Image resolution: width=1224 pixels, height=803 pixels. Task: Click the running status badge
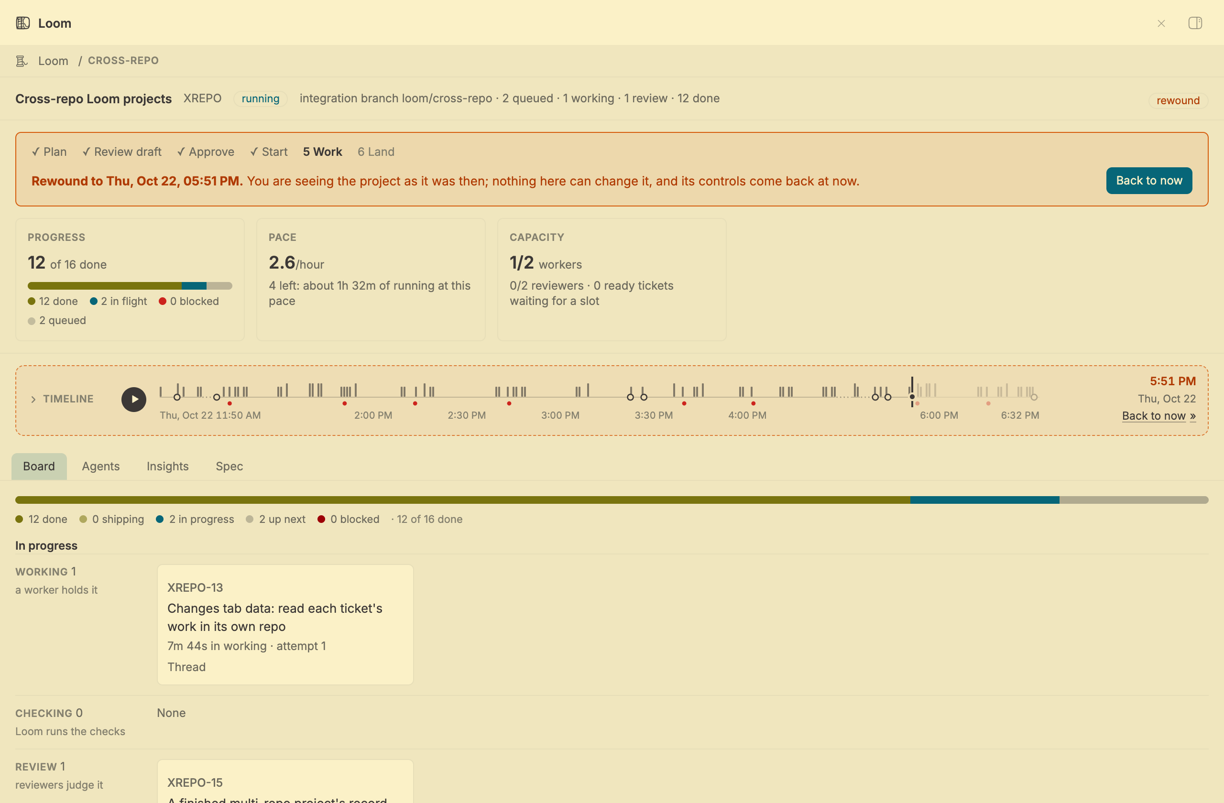pos(260,98)
